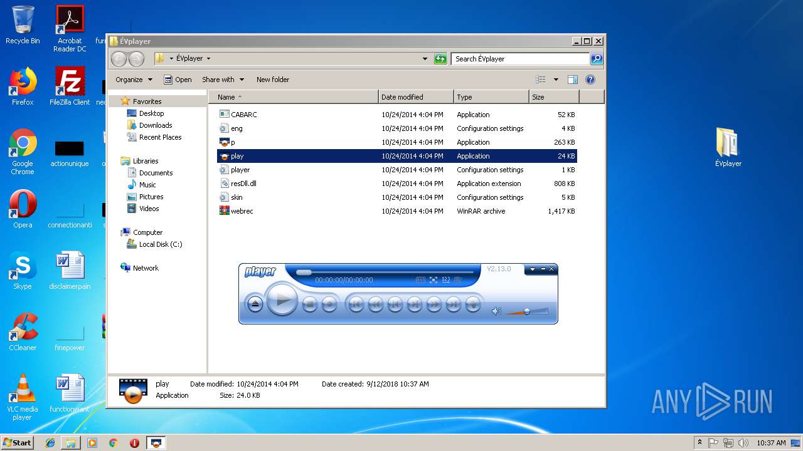The image size is (803, 451).
Task: Click the skip-to-start button in player
Action: point(356,304)
